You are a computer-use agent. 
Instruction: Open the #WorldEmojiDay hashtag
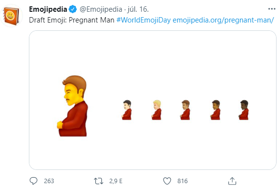(x=143, y=20)
